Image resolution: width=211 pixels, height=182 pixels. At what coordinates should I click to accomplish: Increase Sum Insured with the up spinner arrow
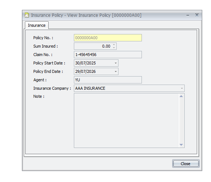(114, 45)
